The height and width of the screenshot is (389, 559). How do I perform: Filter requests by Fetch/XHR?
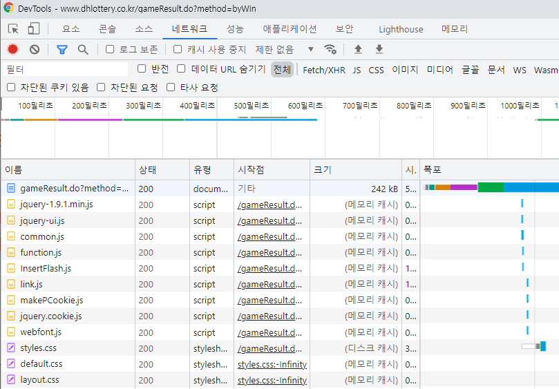point(324,70)
